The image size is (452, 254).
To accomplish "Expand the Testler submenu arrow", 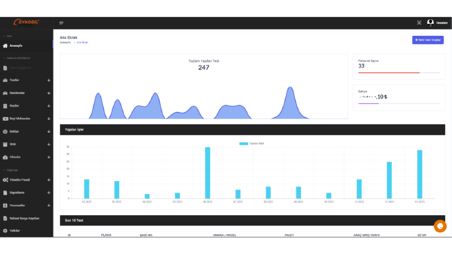I will coord(48,80).
